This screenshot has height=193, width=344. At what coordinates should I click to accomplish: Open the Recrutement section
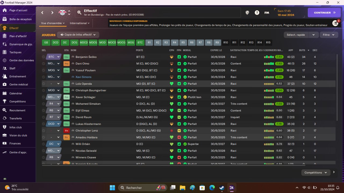coord(17,110)
